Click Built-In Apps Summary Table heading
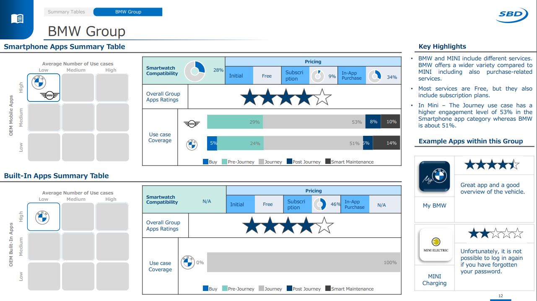The image size is (537, 301). (x=56, y=176)
